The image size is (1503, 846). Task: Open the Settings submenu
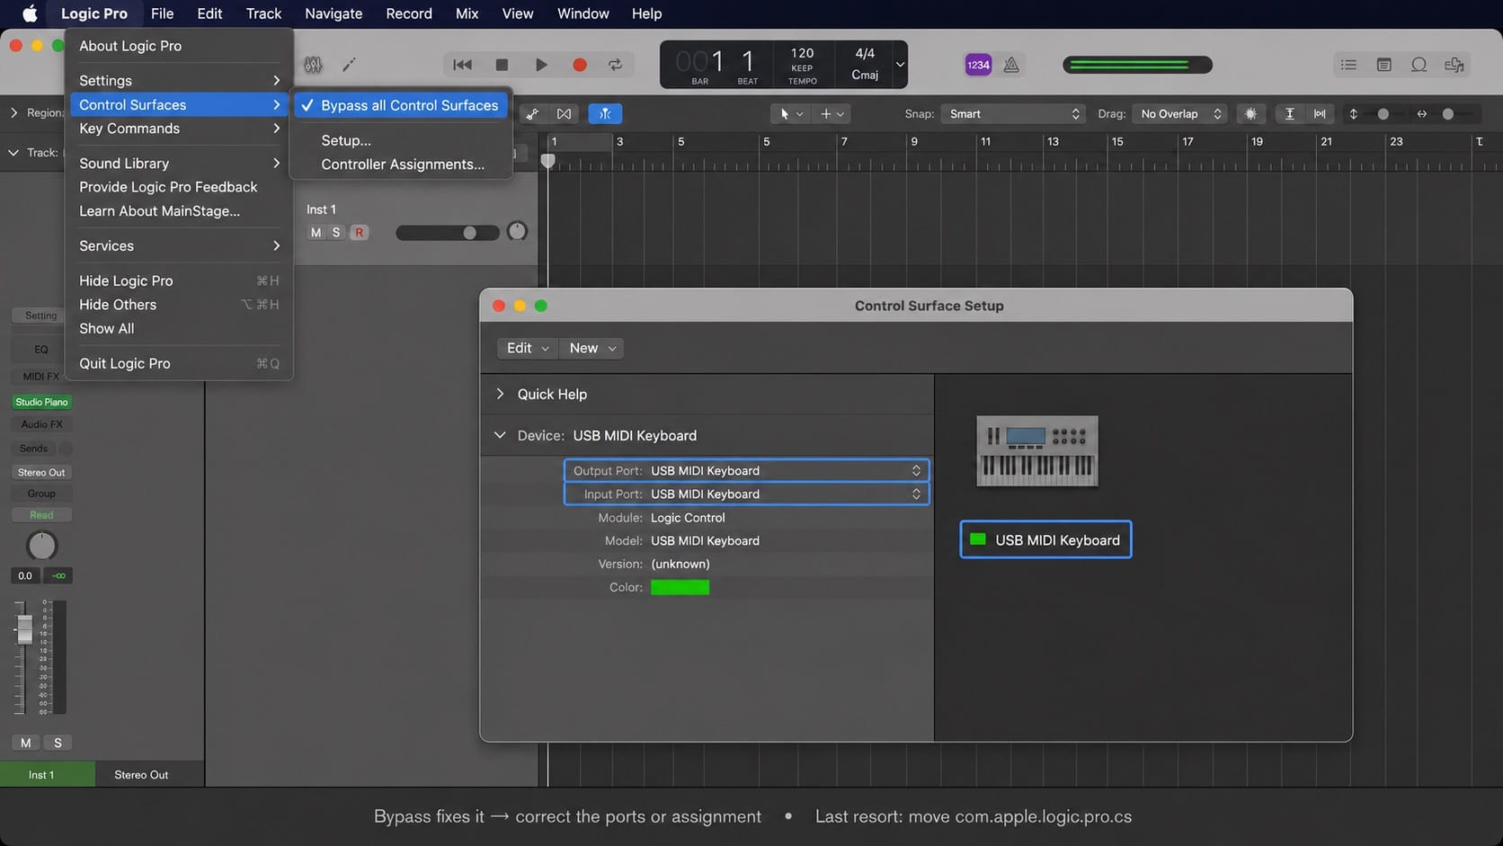pos(179,81)
